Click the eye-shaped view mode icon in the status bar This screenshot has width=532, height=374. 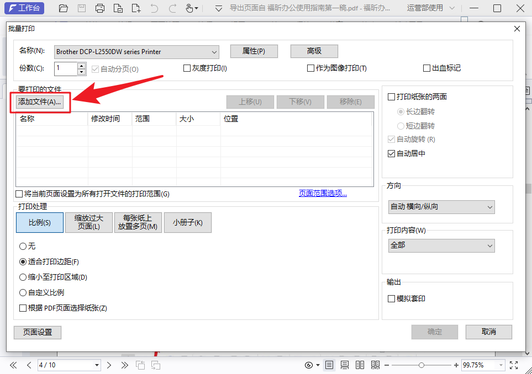point(309,365)
